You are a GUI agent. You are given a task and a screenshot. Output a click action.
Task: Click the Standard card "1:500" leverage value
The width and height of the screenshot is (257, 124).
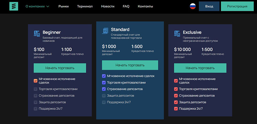pyautogui.click(x=137, y=46)
